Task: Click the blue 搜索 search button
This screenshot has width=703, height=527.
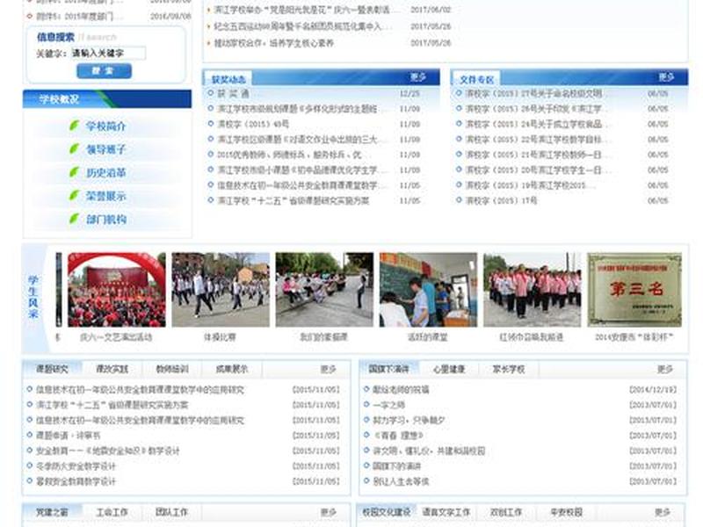Action: click(x=104, y=71)
